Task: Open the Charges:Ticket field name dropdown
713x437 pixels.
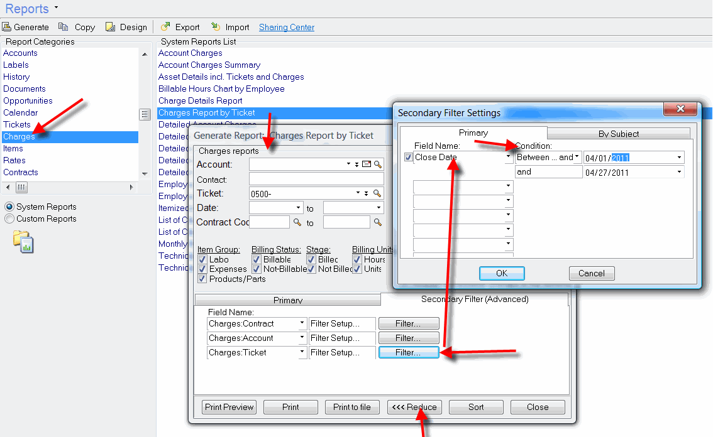Action: 302,353
